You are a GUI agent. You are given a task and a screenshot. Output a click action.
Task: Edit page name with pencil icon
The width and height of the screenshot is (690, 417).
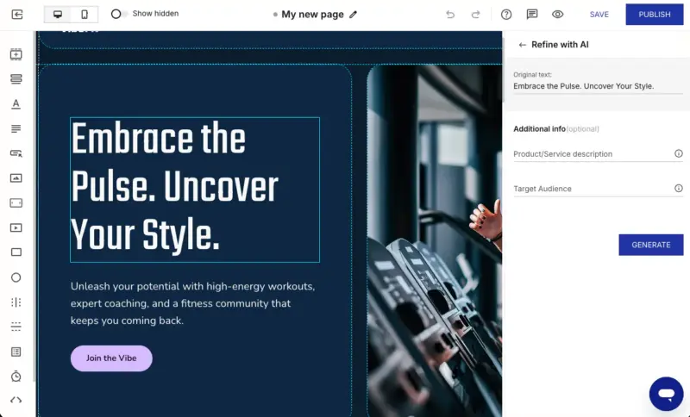coord(353,15)
